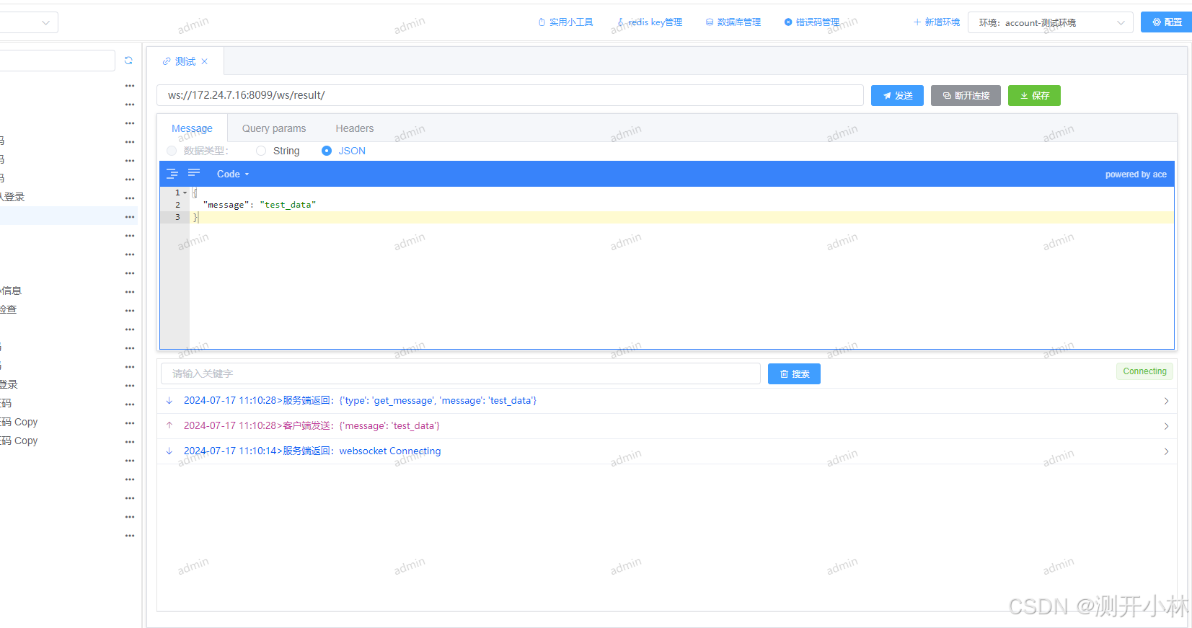Click the link icon on 测试 tab
The height and width of the screenshot is (628, 1192).
pos(167,61)
